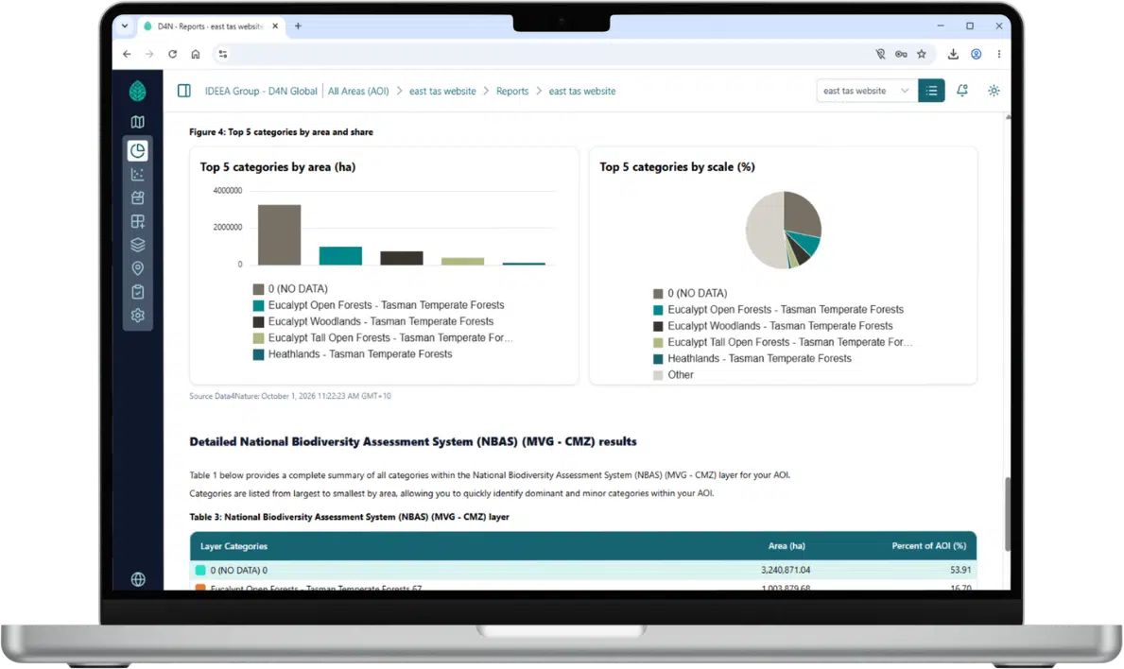Reload the page in browser

pyautogui.click(x=173, y=54)
